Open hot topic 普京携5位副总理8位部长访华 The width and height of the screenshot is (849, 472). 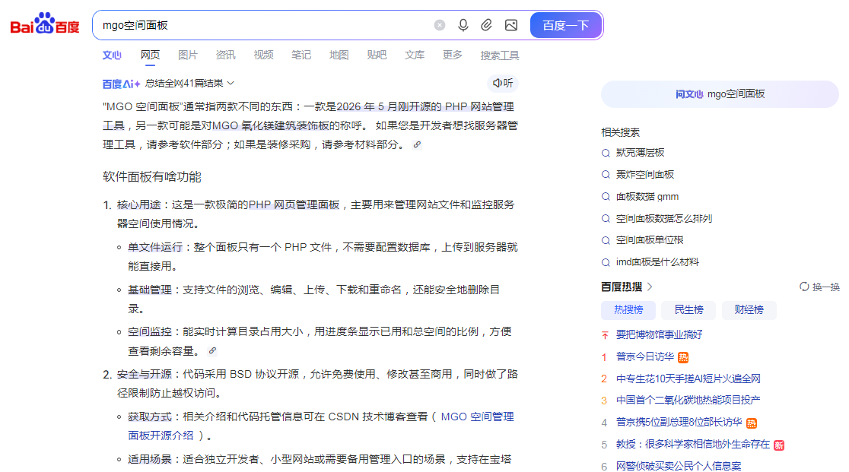(x=679, y=423)
